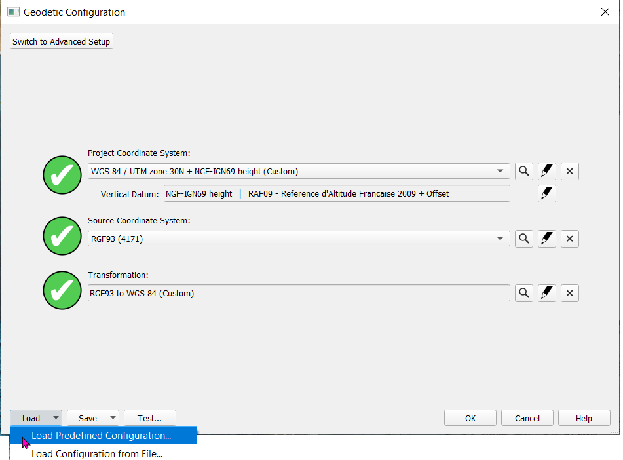Search for a Transformation
623x460 pixels.
coord(524,294)
